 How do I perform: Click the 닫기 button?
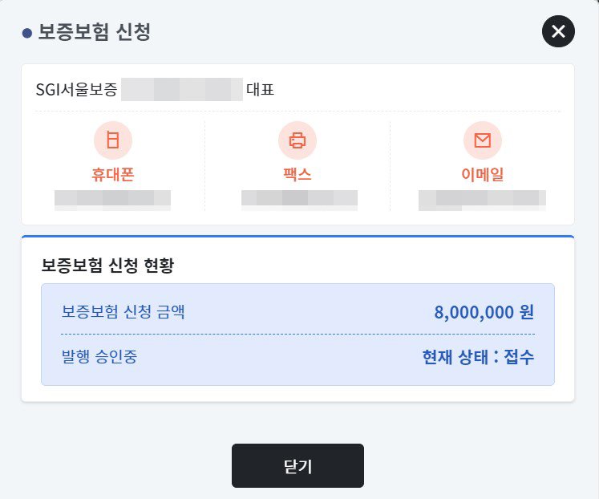(297, 465)
